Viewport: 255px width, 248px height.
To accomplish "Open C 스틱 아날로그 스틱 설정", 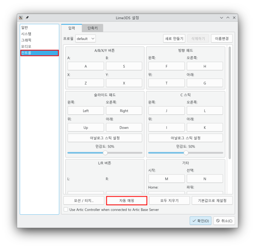I will (185, 138).
